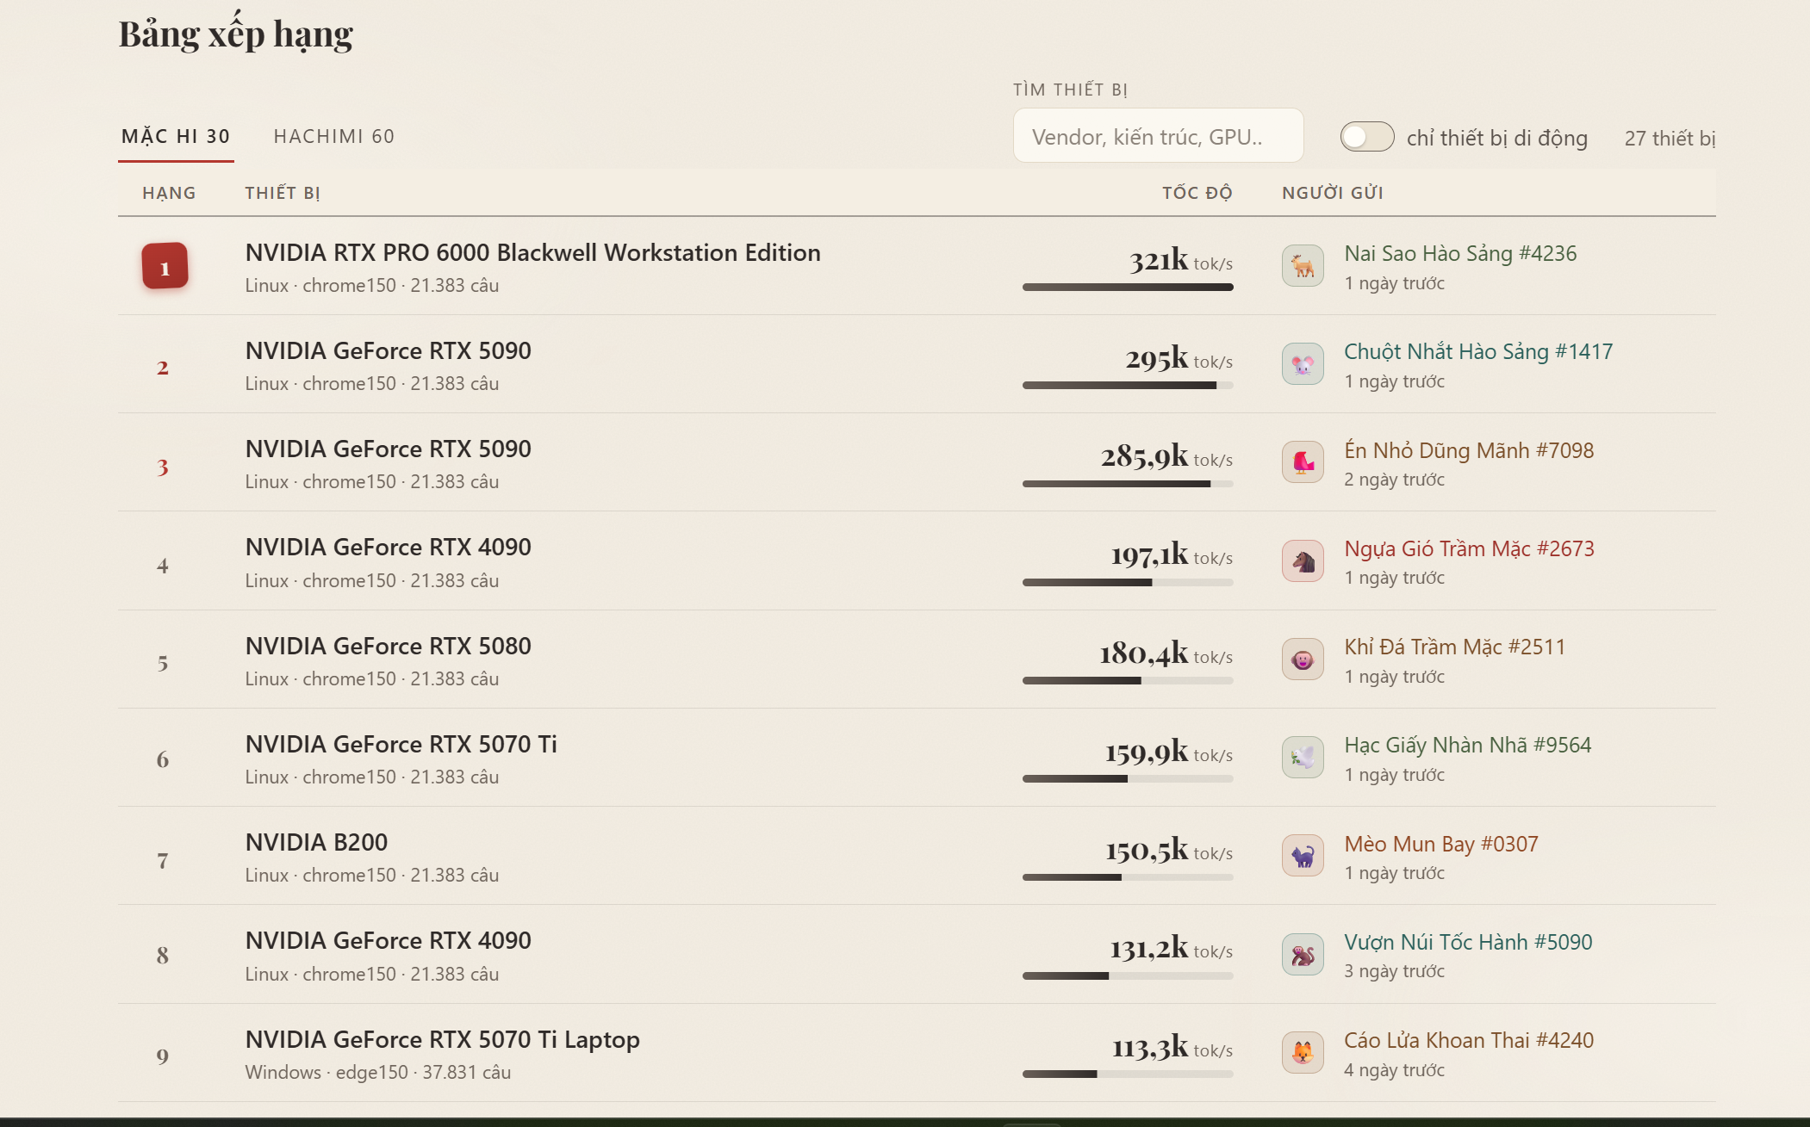
Task: Open Hạc Giấy Nhàn Nhã #9564 link
Action: tap(1468, 745)
